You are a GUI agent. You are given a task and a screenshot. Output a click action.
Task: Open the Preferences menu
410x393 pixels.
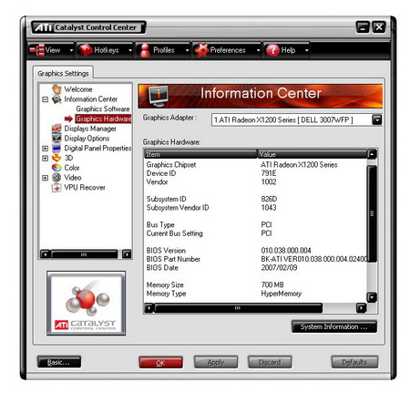coord(227,50)
